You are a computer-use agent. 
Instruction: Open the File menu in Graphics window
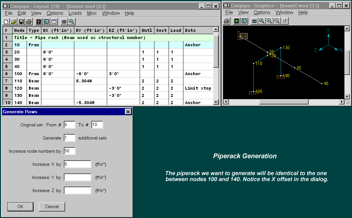(229, 12)
